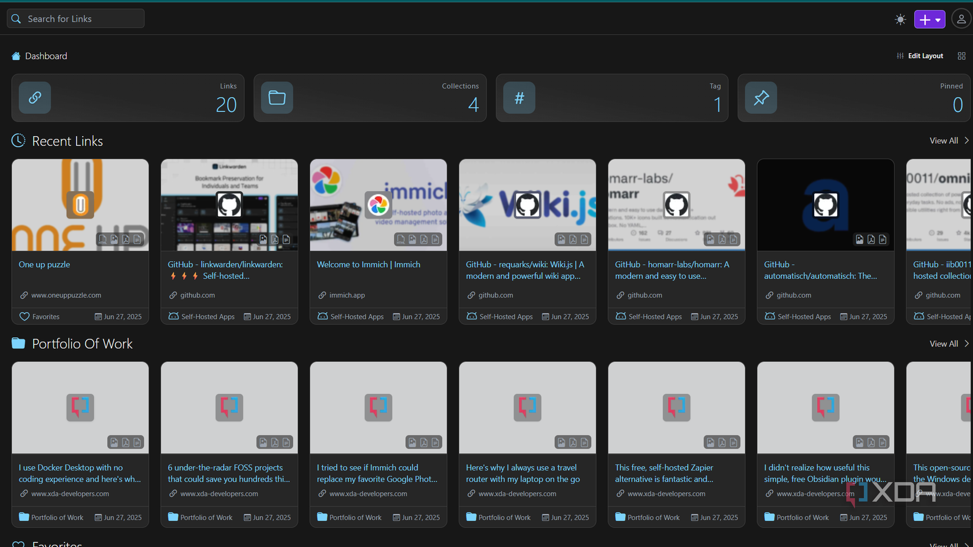Click Edit Layout in the top right
Screen dimensions: 973x547
coord(925,55)
